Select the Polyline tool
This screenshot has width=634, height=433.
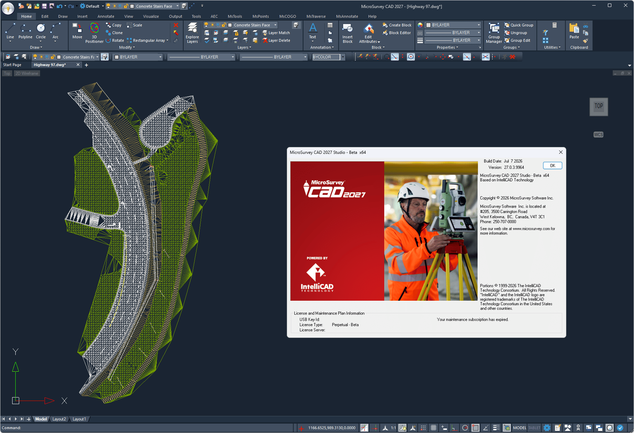coord(25,32)
